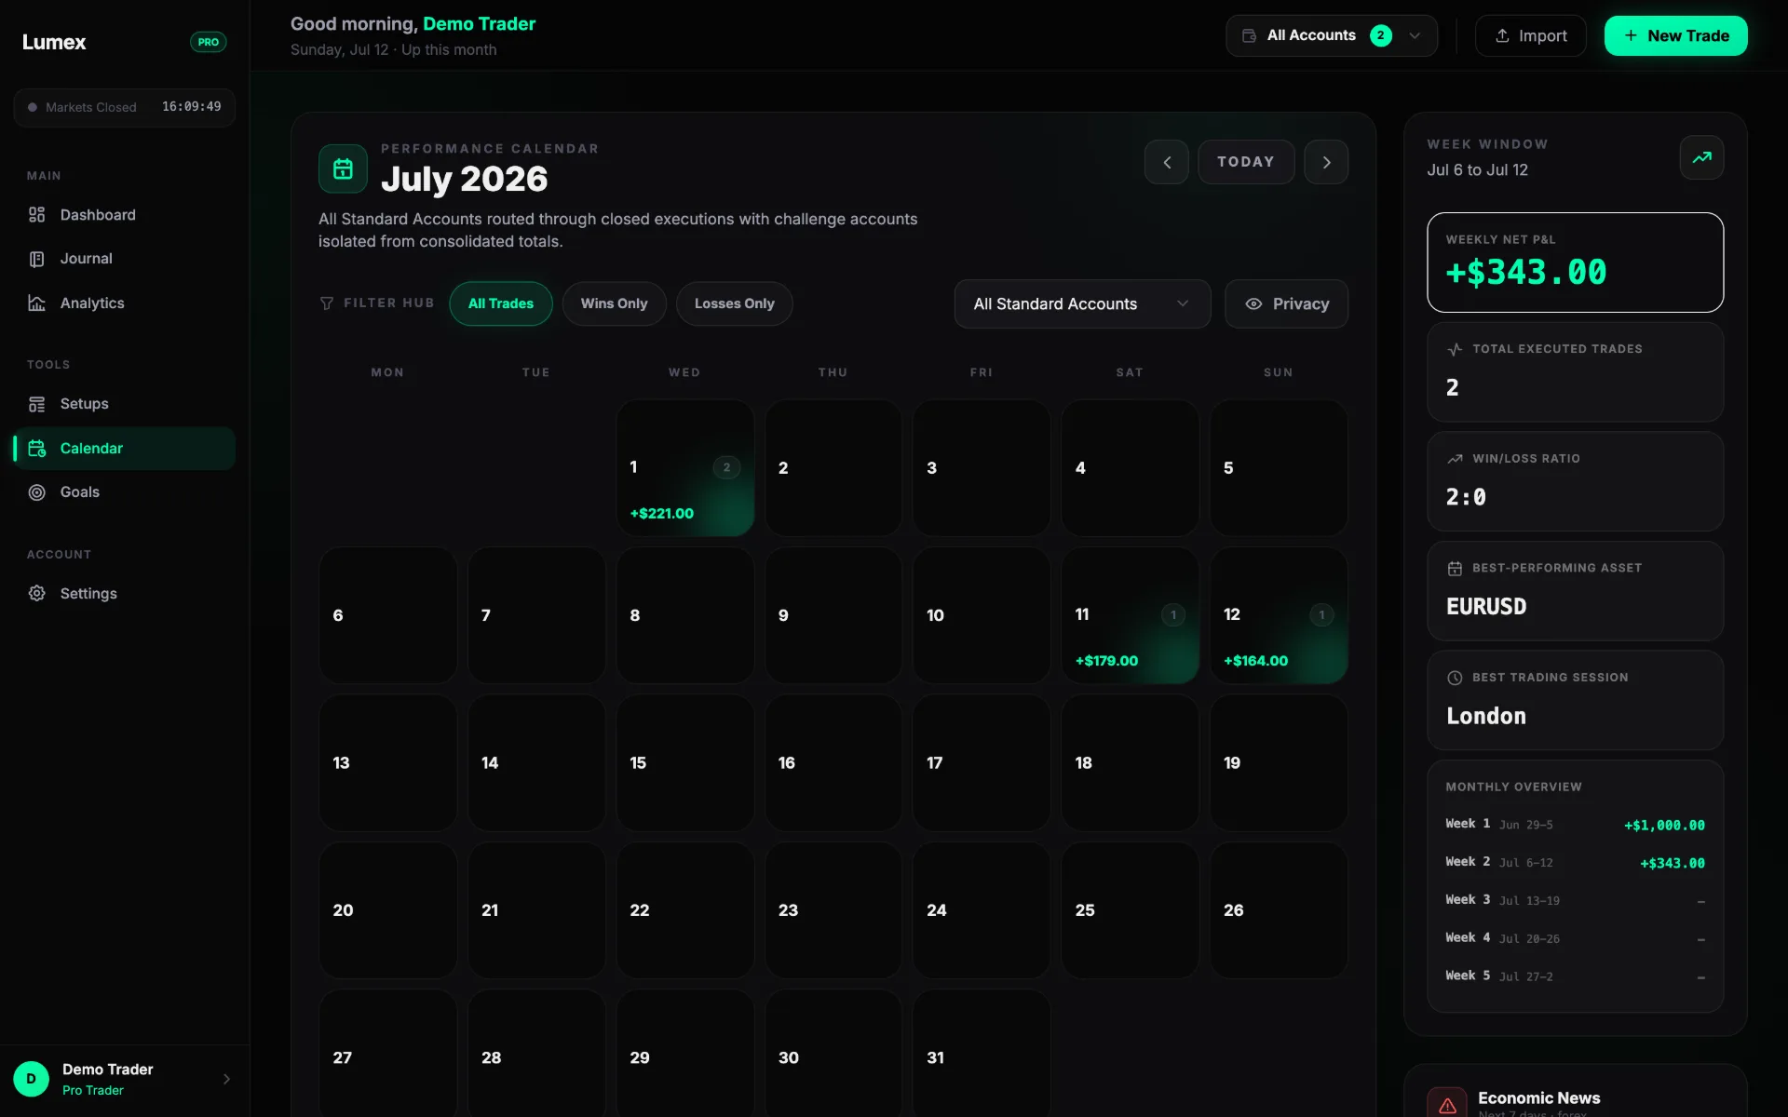Click the trade count badge on July 12
1788x1117 pixels.
pos(1321,615)
